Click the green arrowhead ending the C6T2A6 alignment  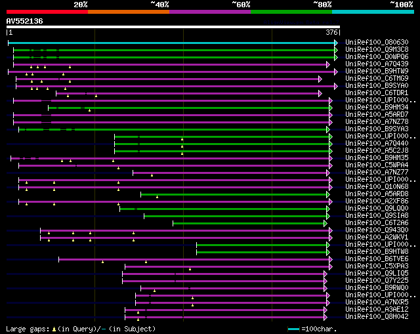pyautogui.click(x=325, y=223)
